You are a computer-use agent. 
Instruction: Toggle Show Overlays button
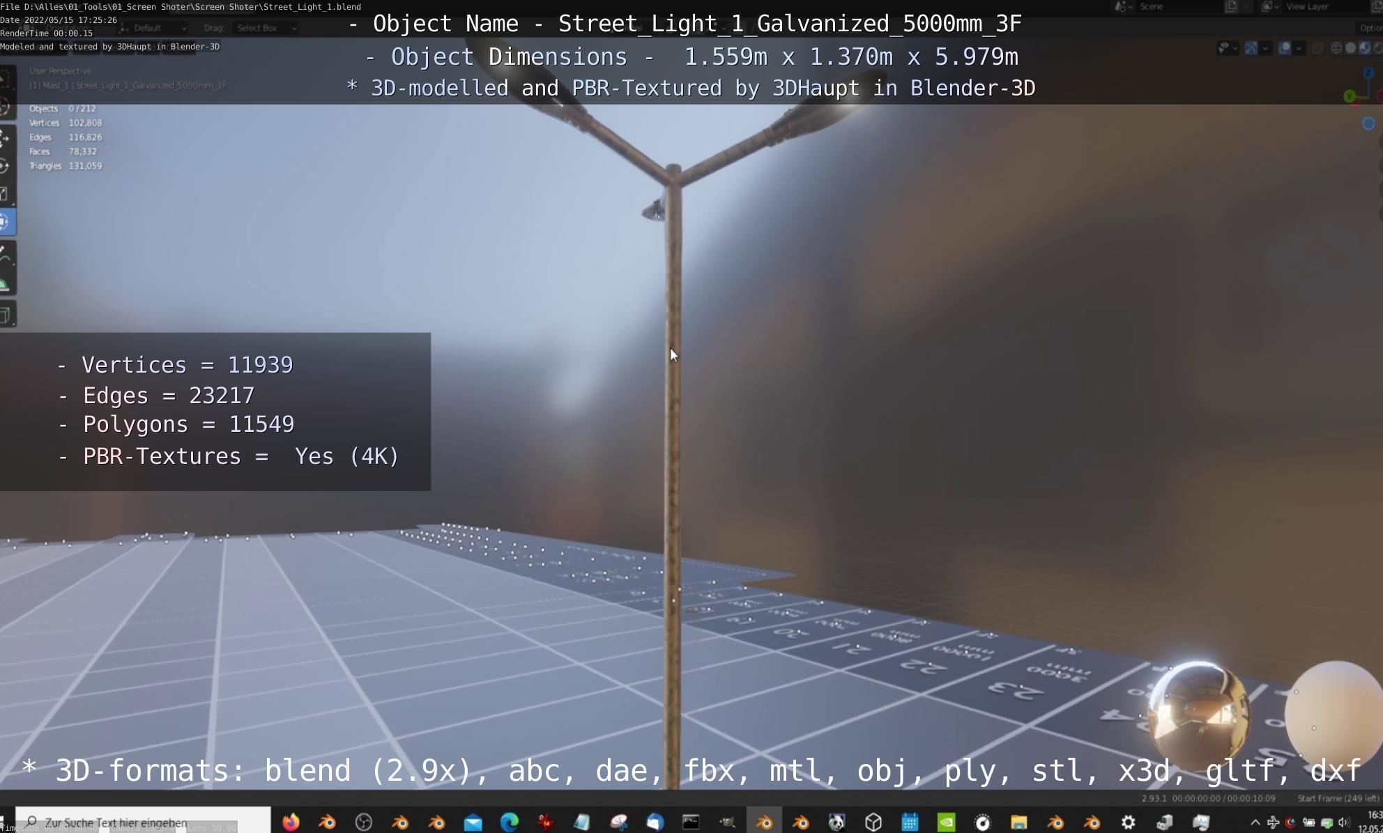click(x=1284, y=48)
